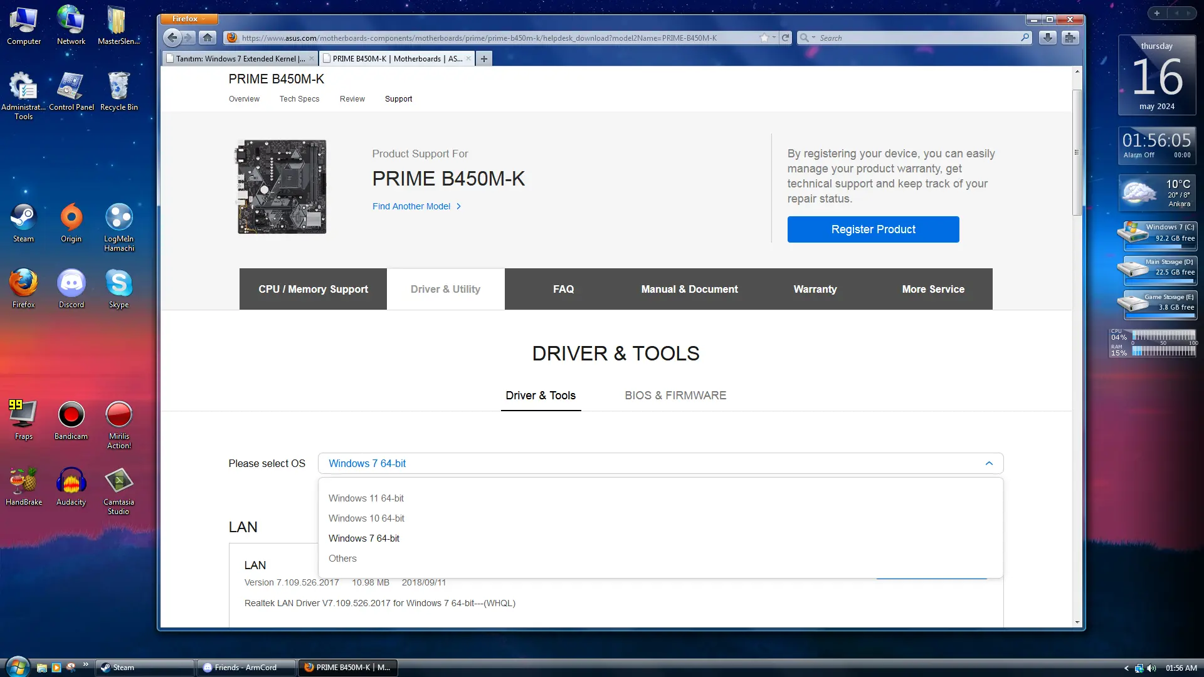Reload the ASUS page

pyautogui.click(x=785, y=38)
